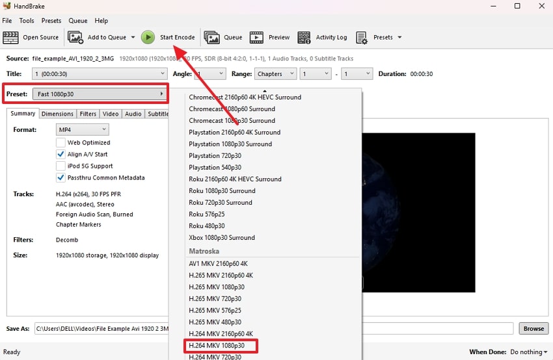Screen dimensions: 553x360
Task: Select Roku 576p25 preset
Action: (207, 214)
